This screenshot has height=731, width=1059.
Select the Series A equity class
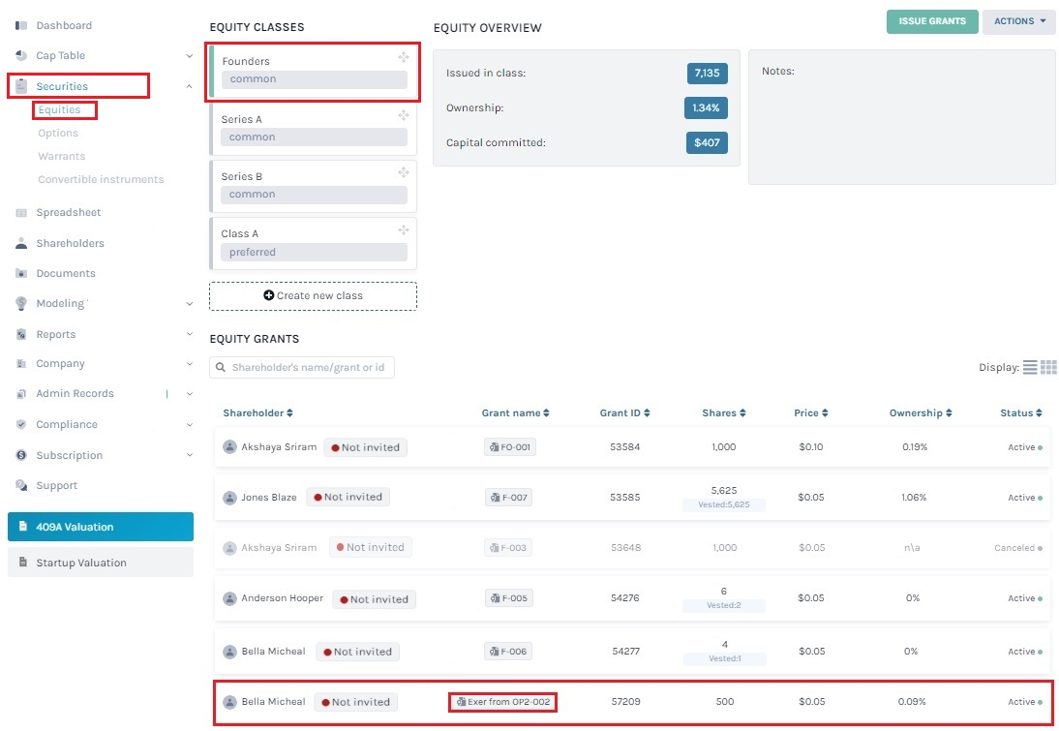point(313,129)
